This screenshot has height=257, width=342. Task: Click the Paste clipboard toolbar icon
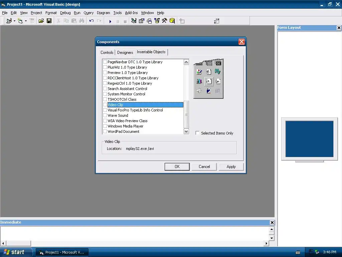(x=74, y=21)
